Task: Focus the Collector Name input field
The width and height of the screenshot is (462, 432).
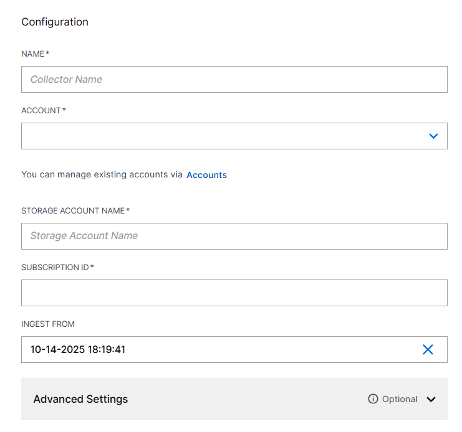Action: point(234,80)
